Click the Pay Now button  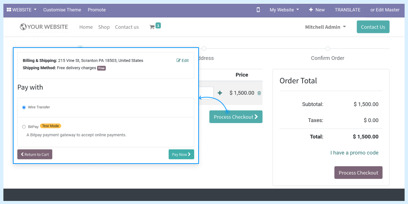[x=181, y=154]
